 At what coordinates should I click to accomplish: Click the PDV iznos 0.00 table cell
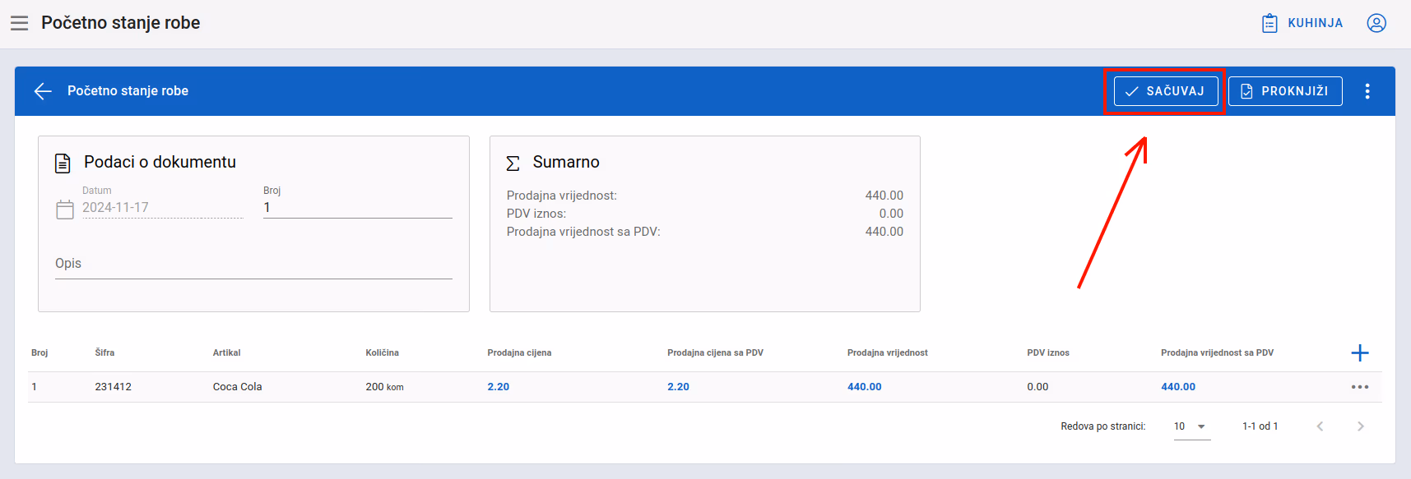pyautogui.click(x=1037, y=387)
